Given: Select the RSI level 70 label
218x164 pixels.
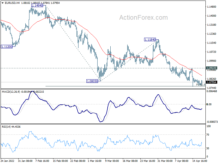Looking at the screenshot, I should pos(208,135).
